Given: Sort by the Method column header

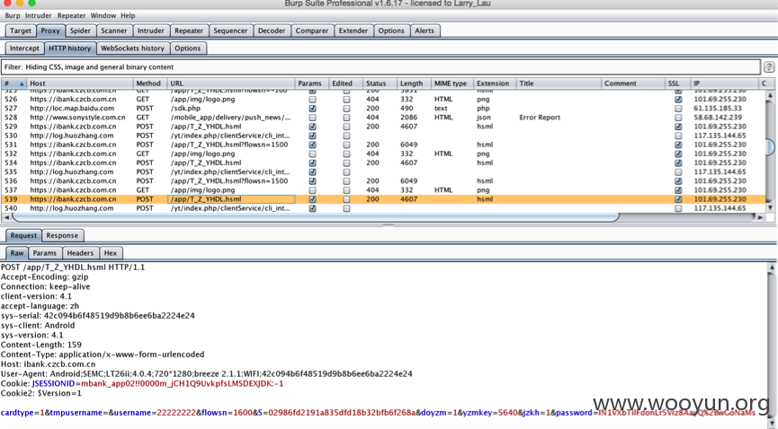Looking at the screenshot, I should 150,83.
